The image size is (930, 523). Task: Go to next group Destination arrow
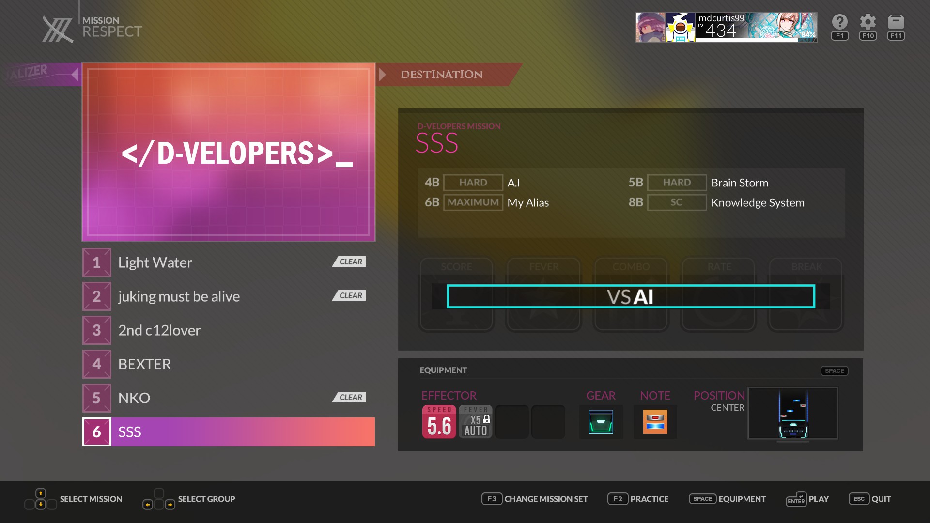click(x=383, y=75)
